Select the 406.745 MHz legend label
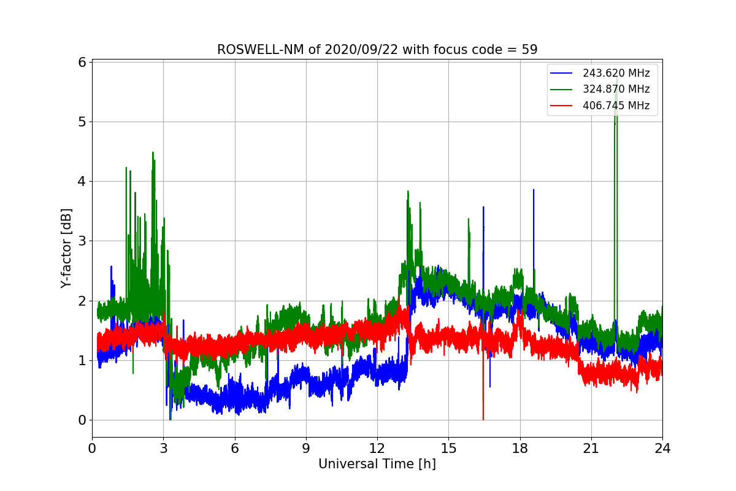736x491 pixels. (x=616, y=105)
